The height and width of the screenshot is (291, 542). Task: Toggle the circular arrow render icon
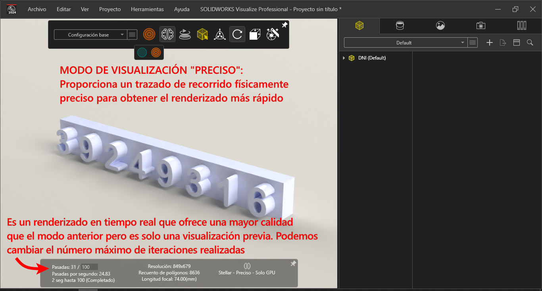tap(237, 35)
